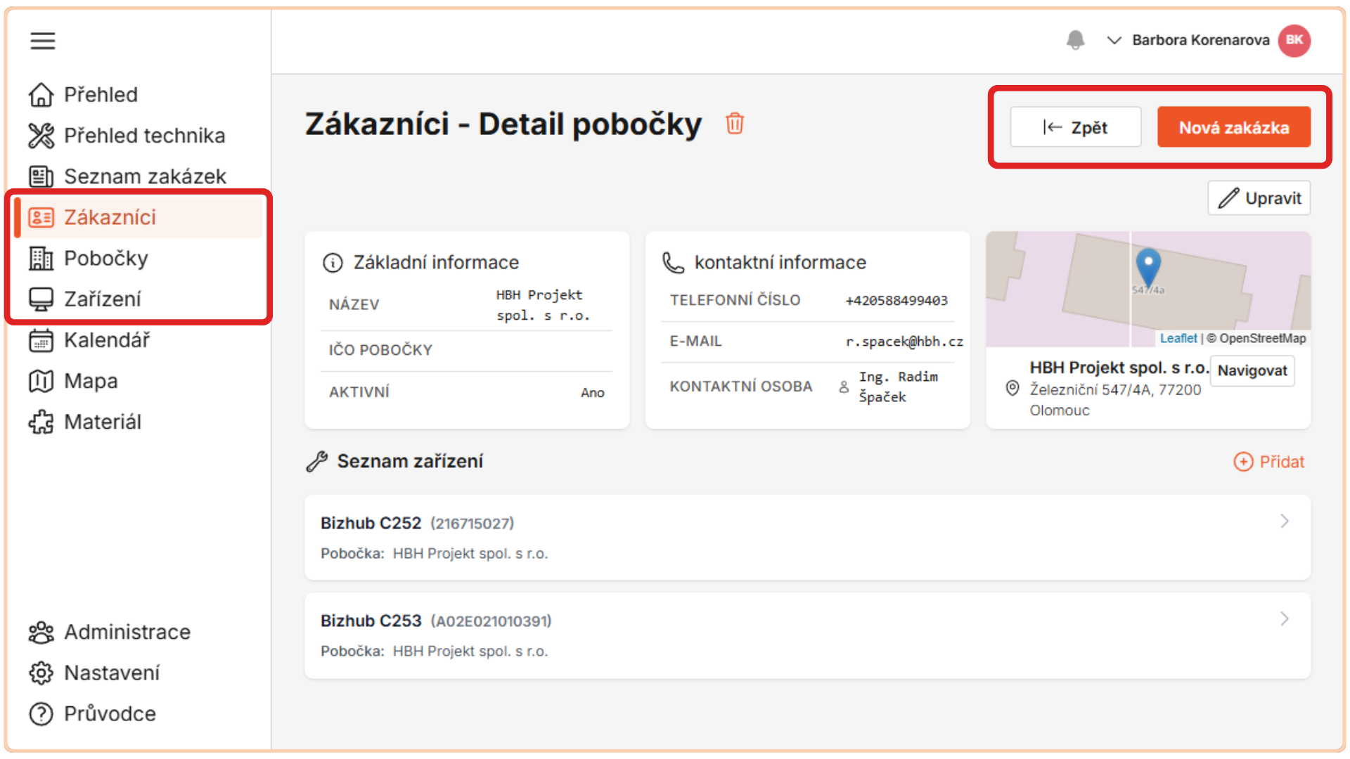Open the Seznam zakázek menu item
The width and height of the screenshot is (1350, 759).
point(144,176)
